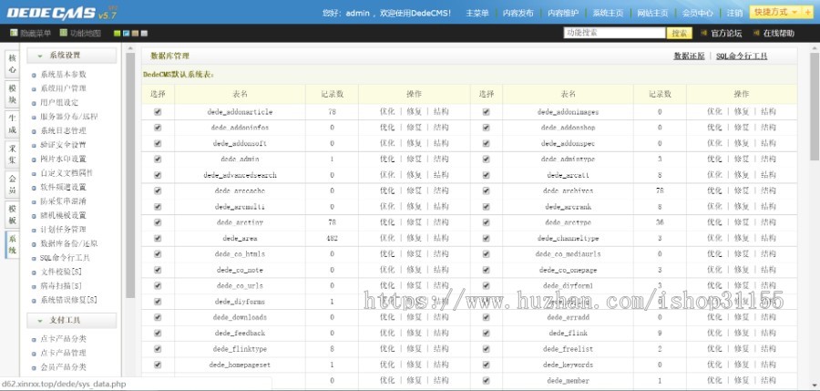
Task: Select the green theme color swatch
Action: click(118, 34)
